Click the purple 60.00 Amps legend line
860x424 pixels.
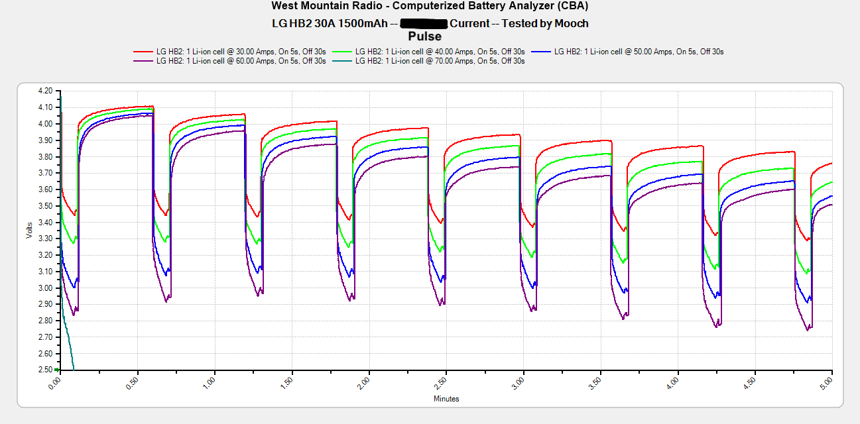[143, 61]
